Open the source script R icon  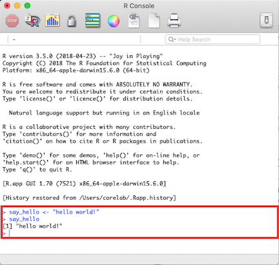(32, 21)
